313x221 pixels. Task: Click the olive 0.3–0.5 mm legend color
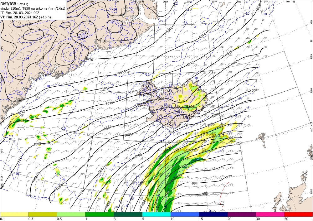tap(43, 214)
